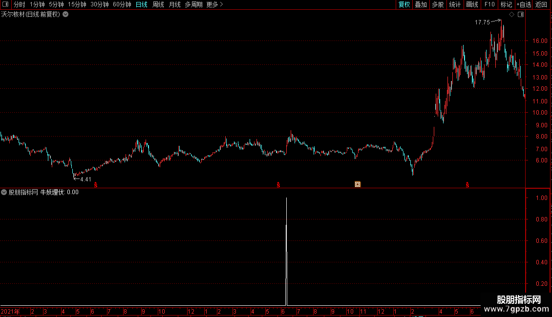This screenshot has height=317, width=552.
Task: Open the 统计 statistics tool
Action: (454, 4)
